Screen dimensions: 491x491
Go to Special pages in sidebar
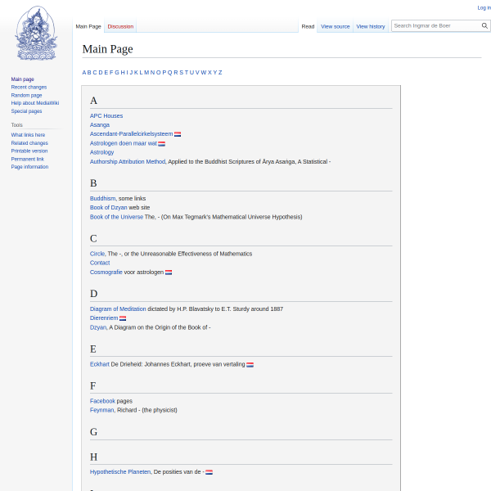coord(26,111)
